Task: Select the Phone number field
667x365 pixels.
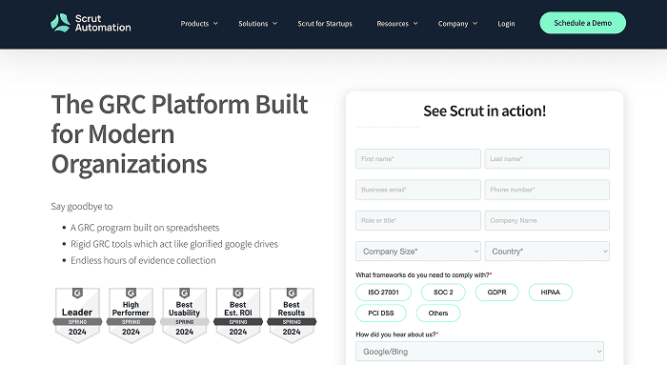Action: coord(547,190)
